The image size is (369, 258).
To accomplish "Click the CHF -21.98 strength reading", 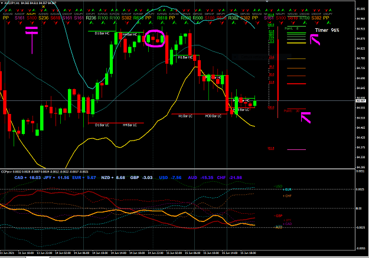I will pyautogui.click(x=229, y=178).
